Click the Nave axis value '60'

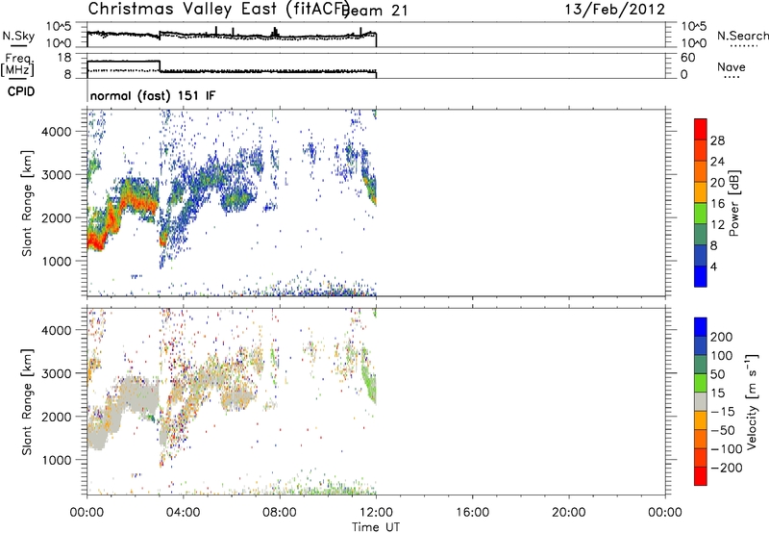pyautogui.click(x=687, y=58)
